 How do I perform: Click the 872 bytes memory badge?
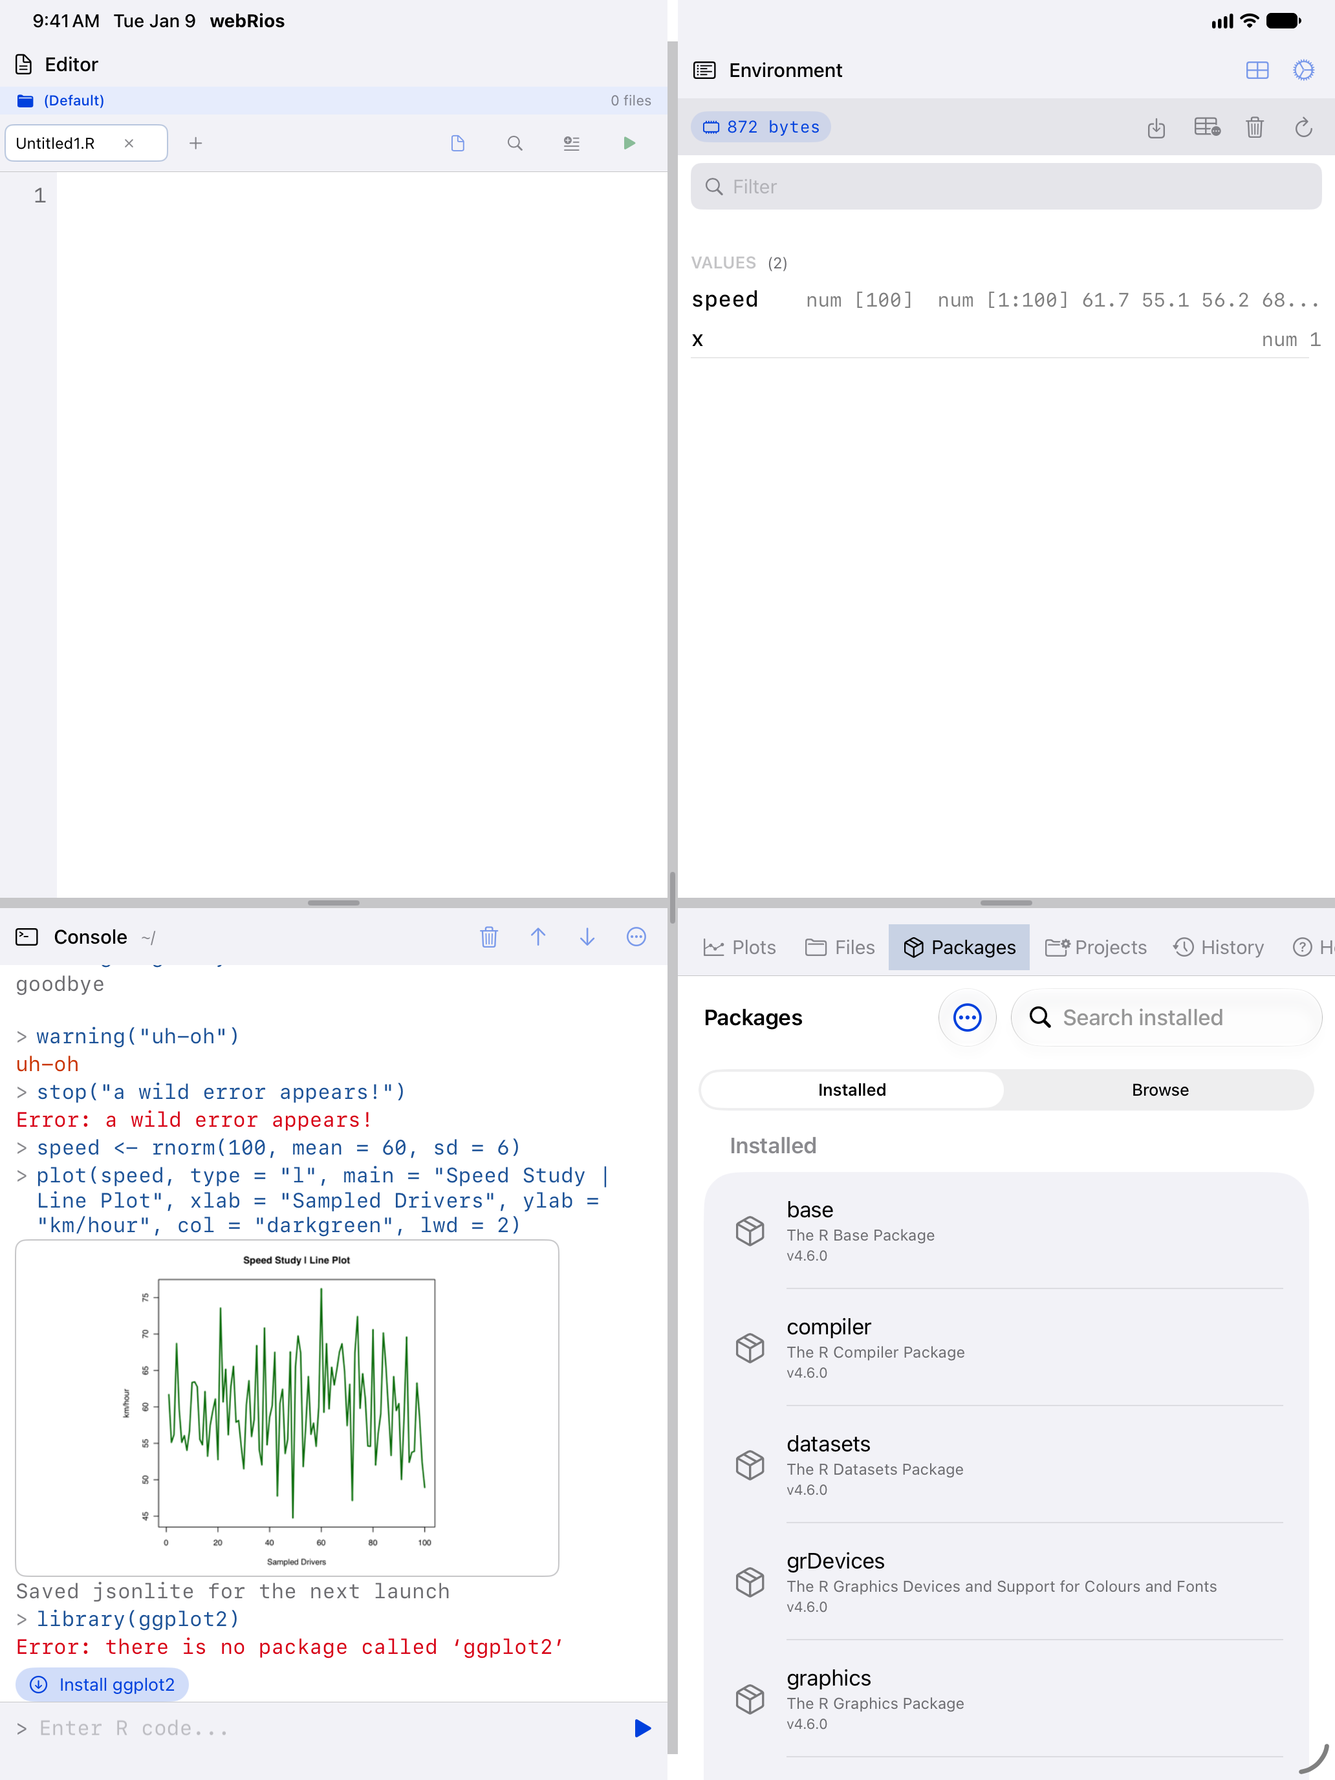pyautogui.click(x=761, y=127)
